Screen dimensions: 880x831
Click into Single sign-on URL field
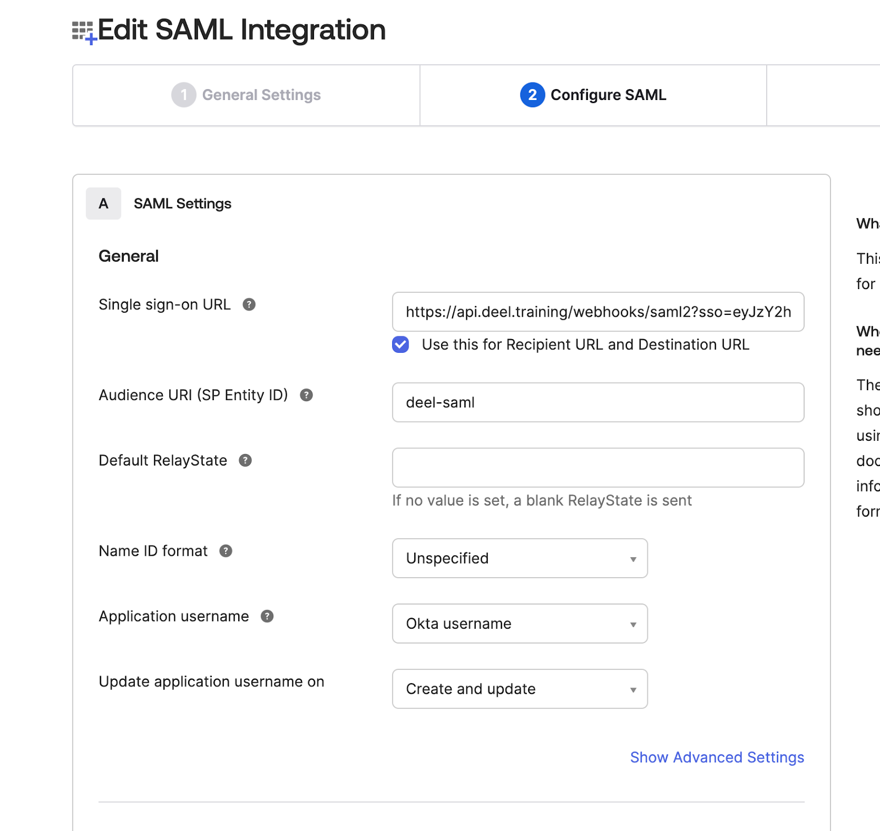[598, 312]
